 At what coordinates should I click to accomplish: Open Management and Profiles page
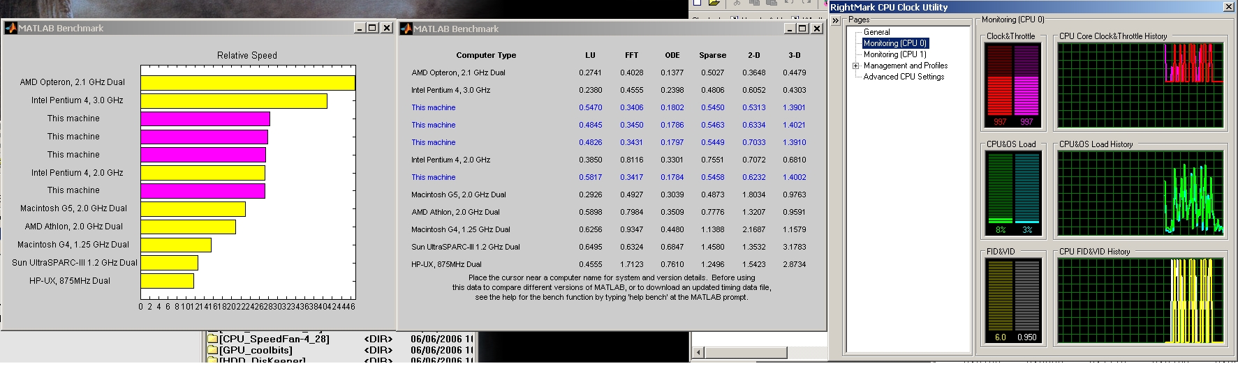[x=906, y=66]
